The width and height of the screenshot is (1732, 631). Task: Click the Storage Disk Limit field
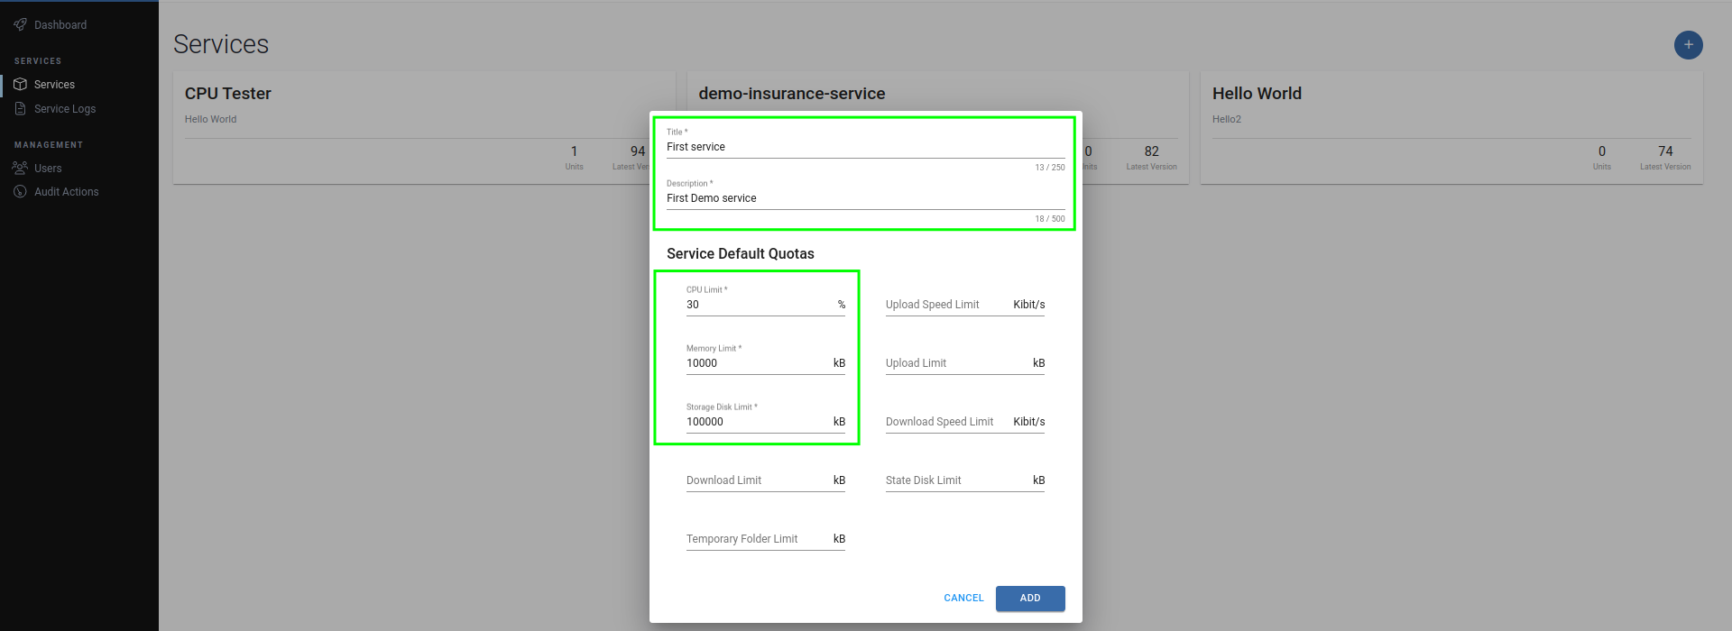[x=765, y=422]
